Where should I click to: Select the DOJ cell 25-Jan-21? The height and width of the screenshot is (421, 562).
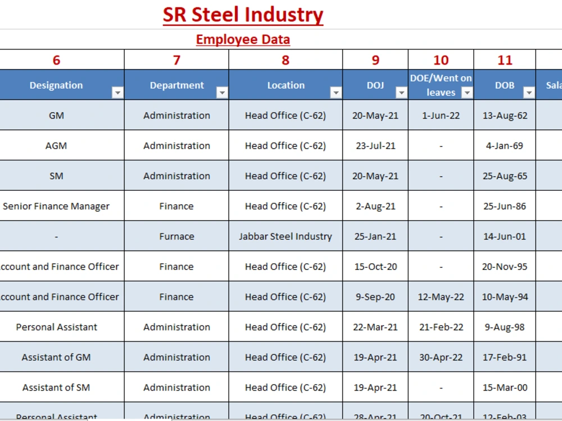click(x=375, y=236)
